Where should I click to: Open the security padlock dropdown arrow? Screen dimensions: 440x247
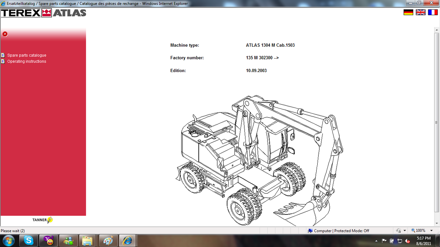tap(405, 231)
